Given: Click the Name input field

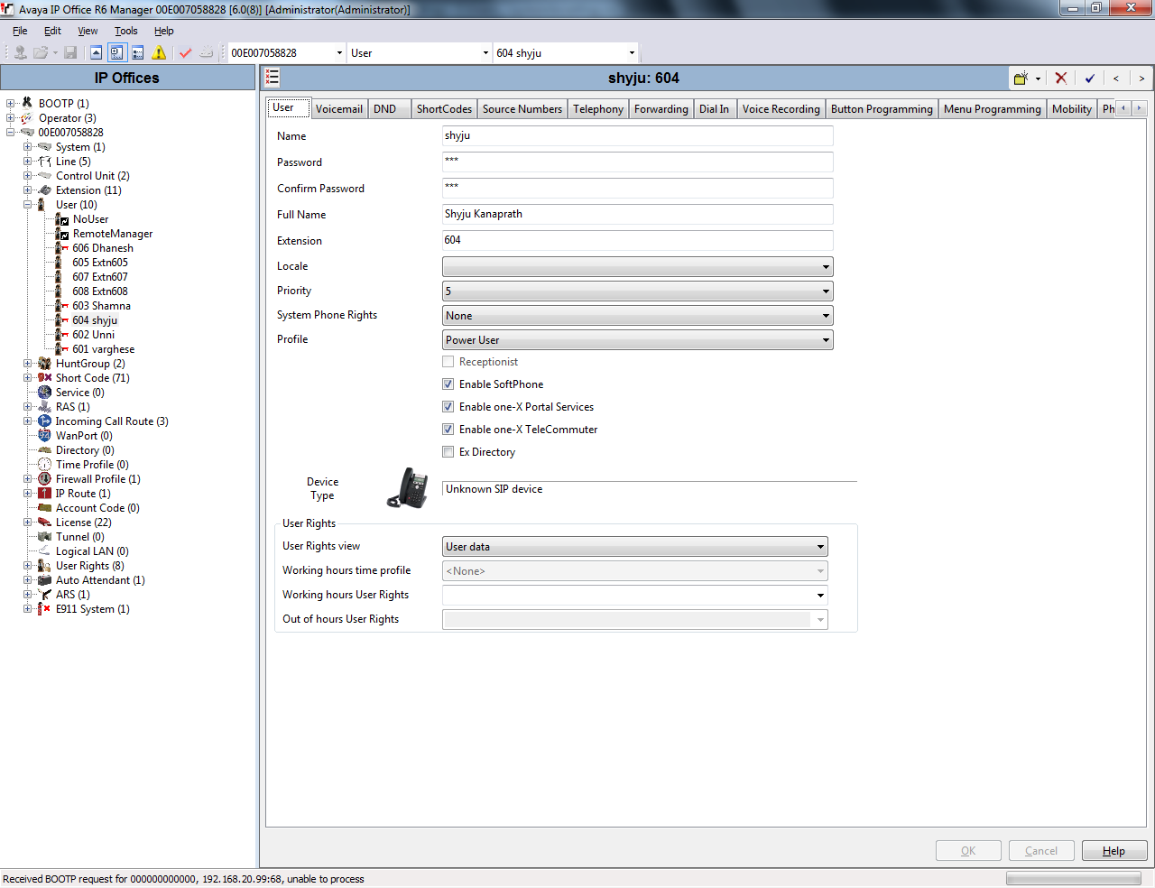Looking at the screenshot, I should pos(637,136).
